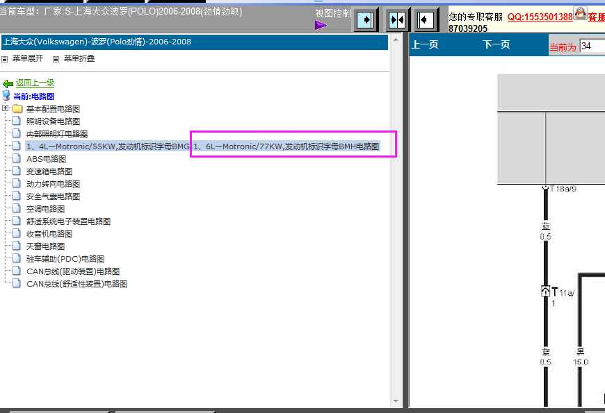The width and height of the screenshot is (605, 413).
Task: Open 1.4L Motronic/55KW BMG circuit diagram
Action: 108,146
